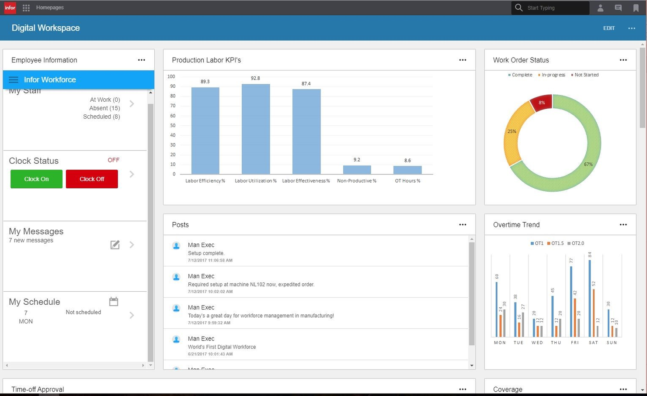This screenshot has height=396, width=647.
Task: Open the Employee Information widget menu
Action: coord(141,60)
